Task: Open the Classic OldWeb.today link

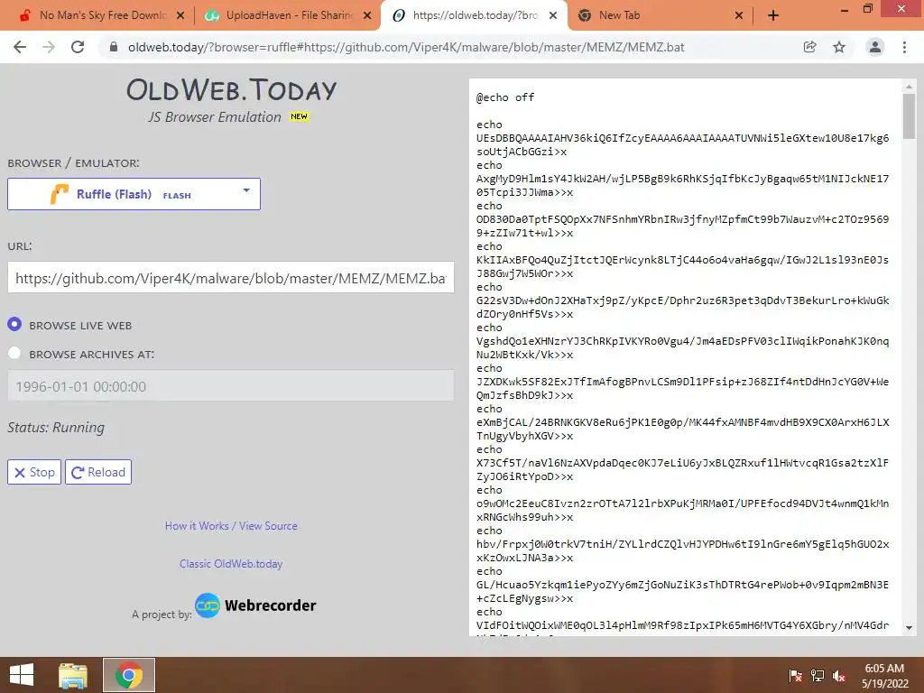Action: (231, 563)
